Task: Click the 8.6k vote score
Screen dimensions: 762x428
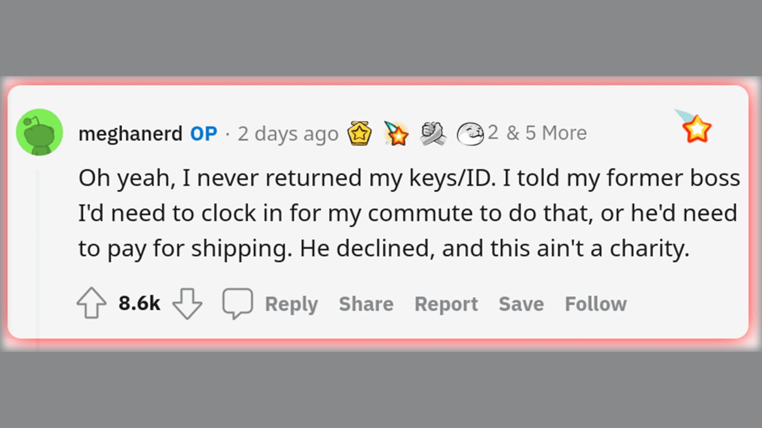Action: (x=139, y=304)
